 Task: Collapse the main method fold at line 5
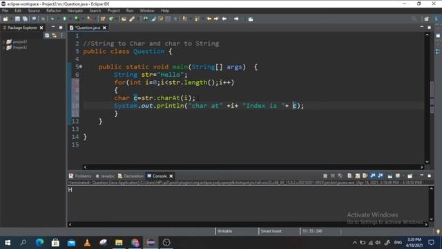coord(81,66)
